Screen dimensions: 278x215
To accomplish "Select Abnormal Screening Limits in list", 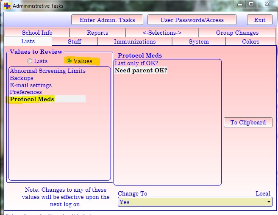I will coord(47,71).
